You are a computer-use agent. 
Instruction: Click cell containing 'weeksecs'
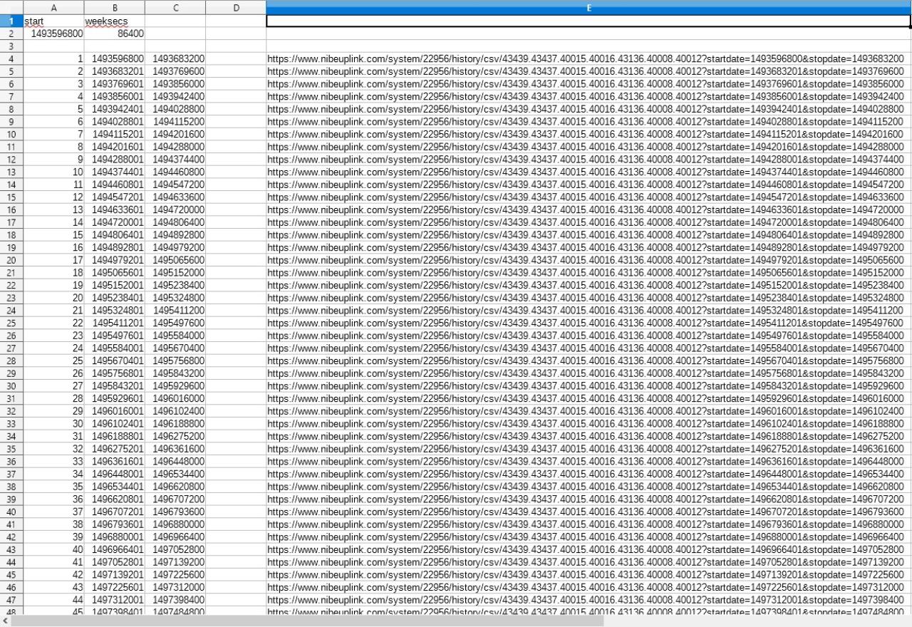click(x=115, y=21)
